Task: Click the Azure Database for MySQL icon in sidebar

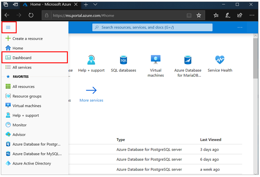Action: point(8,154)
